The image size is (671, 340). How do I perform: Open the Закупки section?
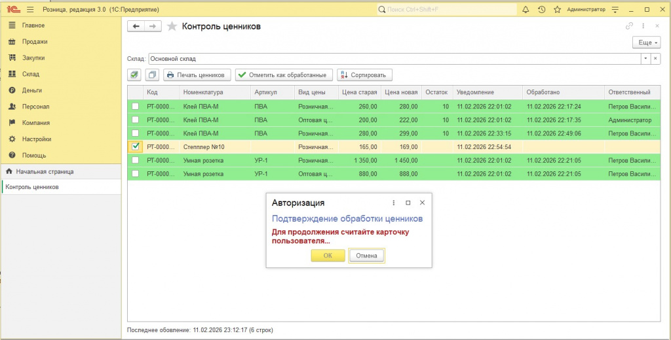[x=33, y=58]
